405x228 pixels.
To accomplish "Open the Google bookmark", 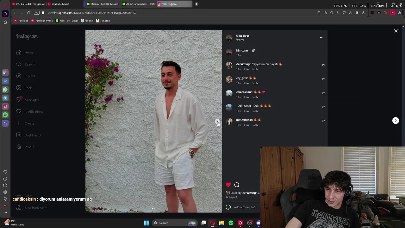I will [87, 21].
